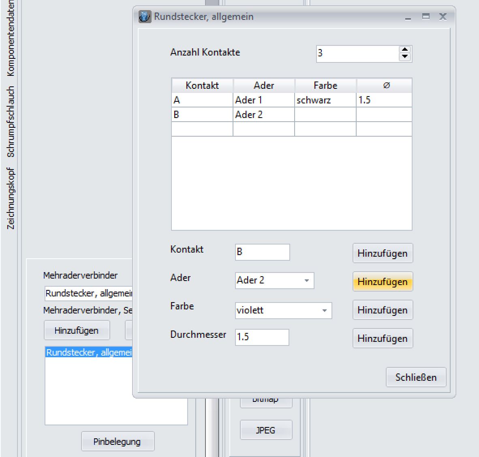Increase Anzahl Kontakte with up arrow
Image resolution: width=479 pixels, height=457 pixels.
click(x=404, y=50)
